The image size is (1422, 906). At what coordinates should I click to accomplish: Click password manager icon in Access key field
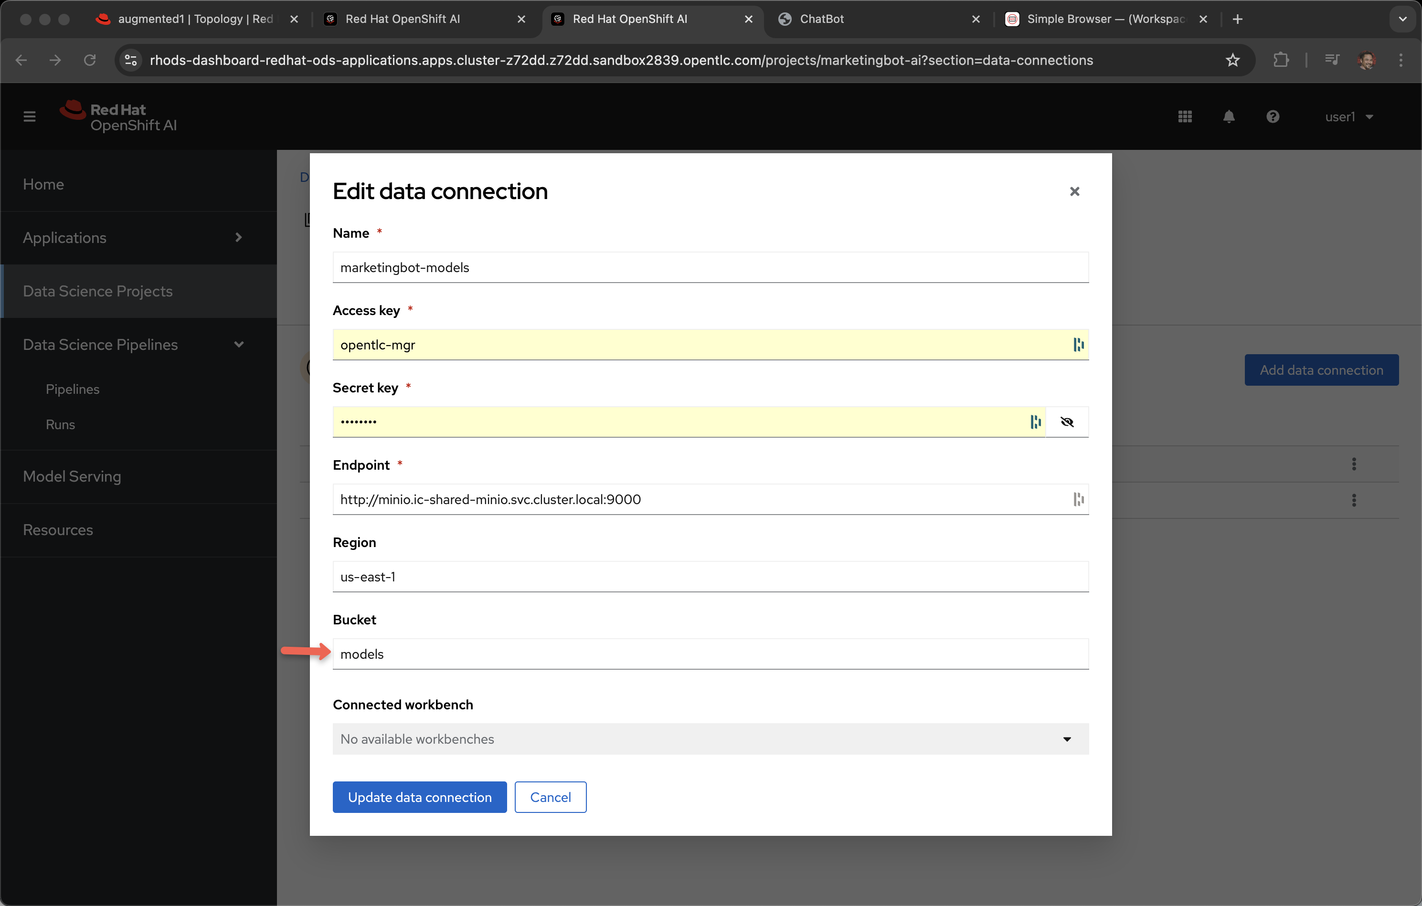click(x=1078, y=345)
